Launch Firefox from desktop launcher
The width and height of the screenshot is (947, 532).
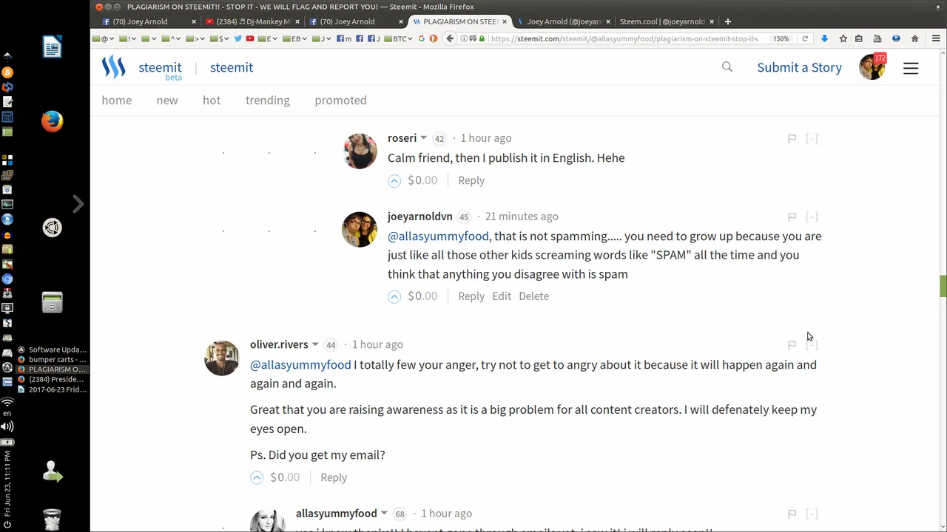point(52,121)
